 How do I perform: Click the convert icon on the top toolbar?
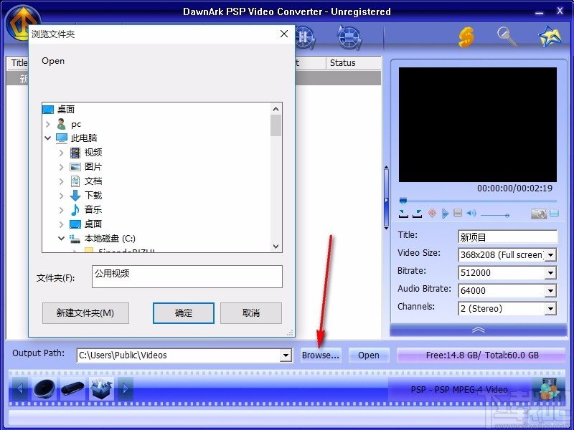tap(349, 37)
